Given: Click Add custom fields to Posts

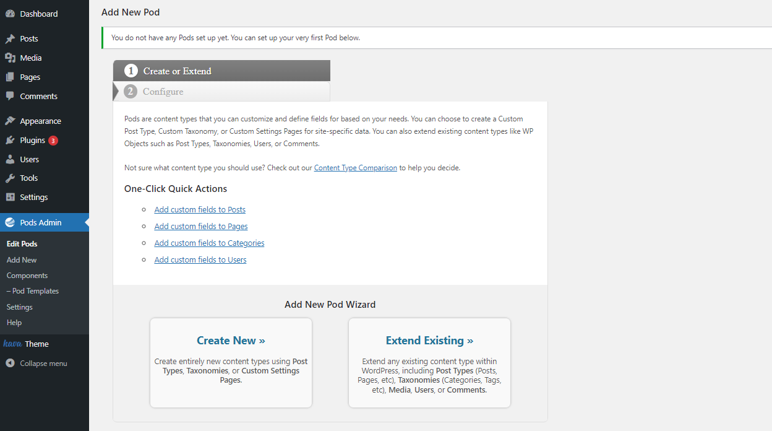Looking at the screenshot, I should [200, 210].
